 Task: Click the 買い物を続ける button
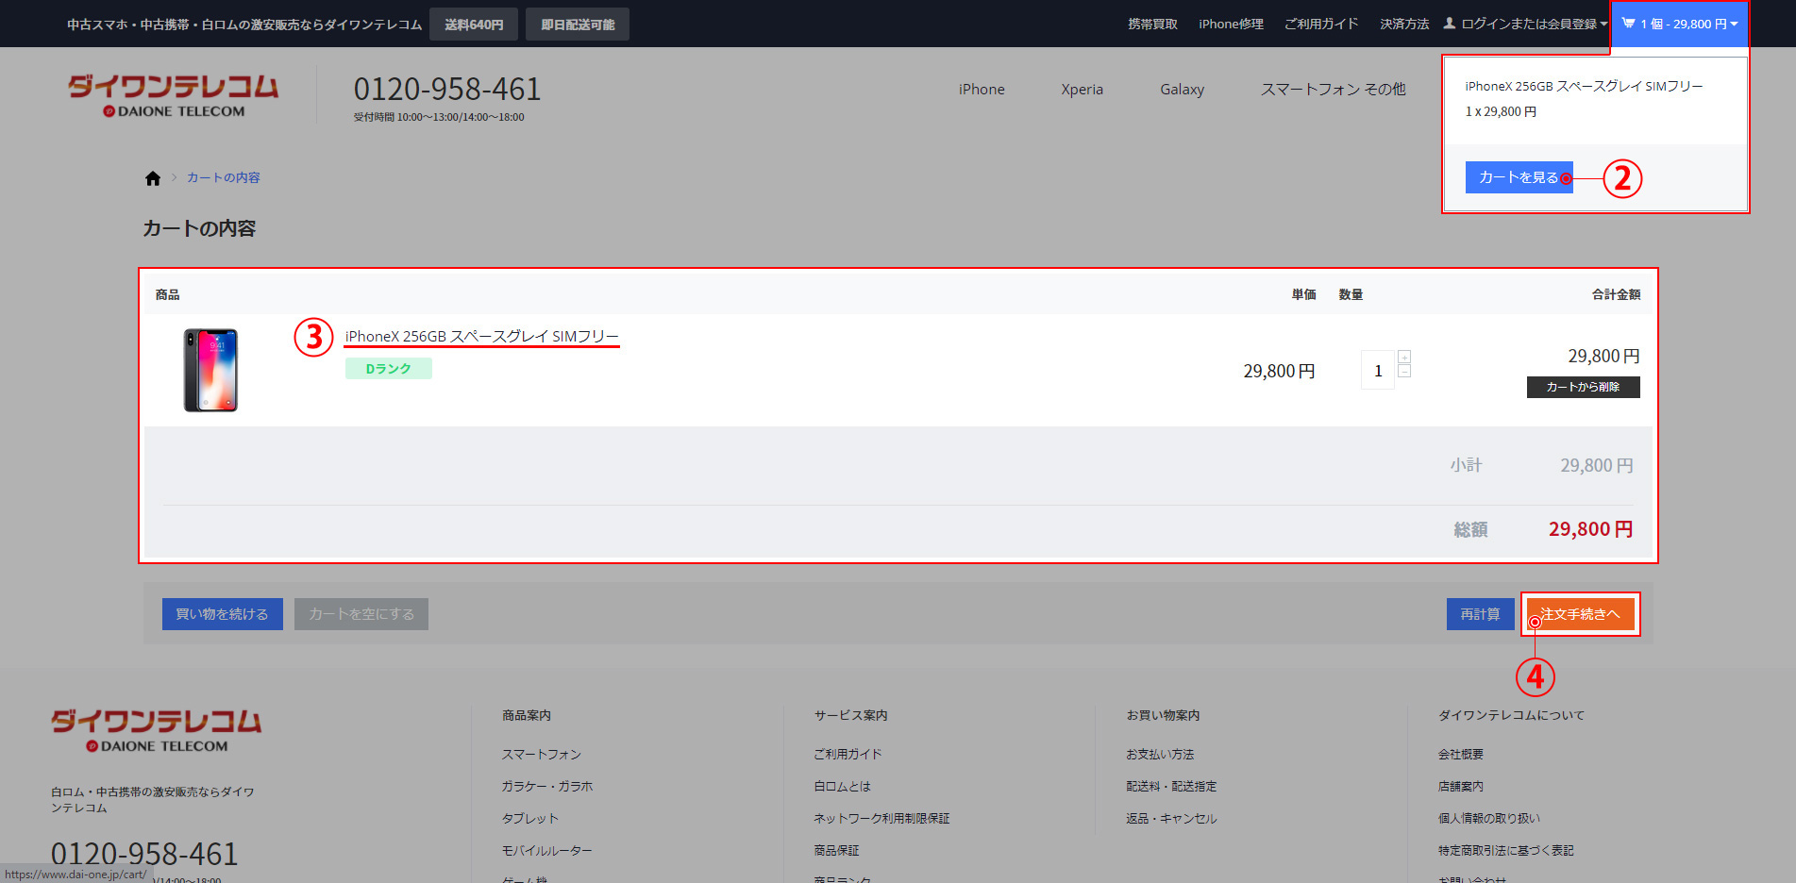click(x=222, y=614)
